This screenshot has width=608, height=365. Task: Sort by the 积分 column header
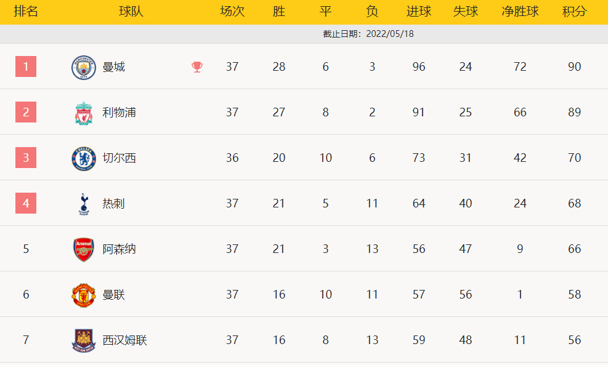point(574,11)
